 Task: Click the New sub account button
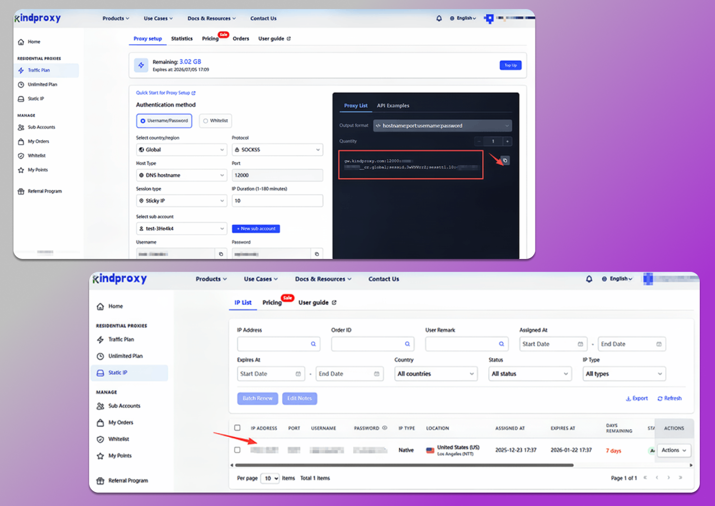(x=256, y=229)
